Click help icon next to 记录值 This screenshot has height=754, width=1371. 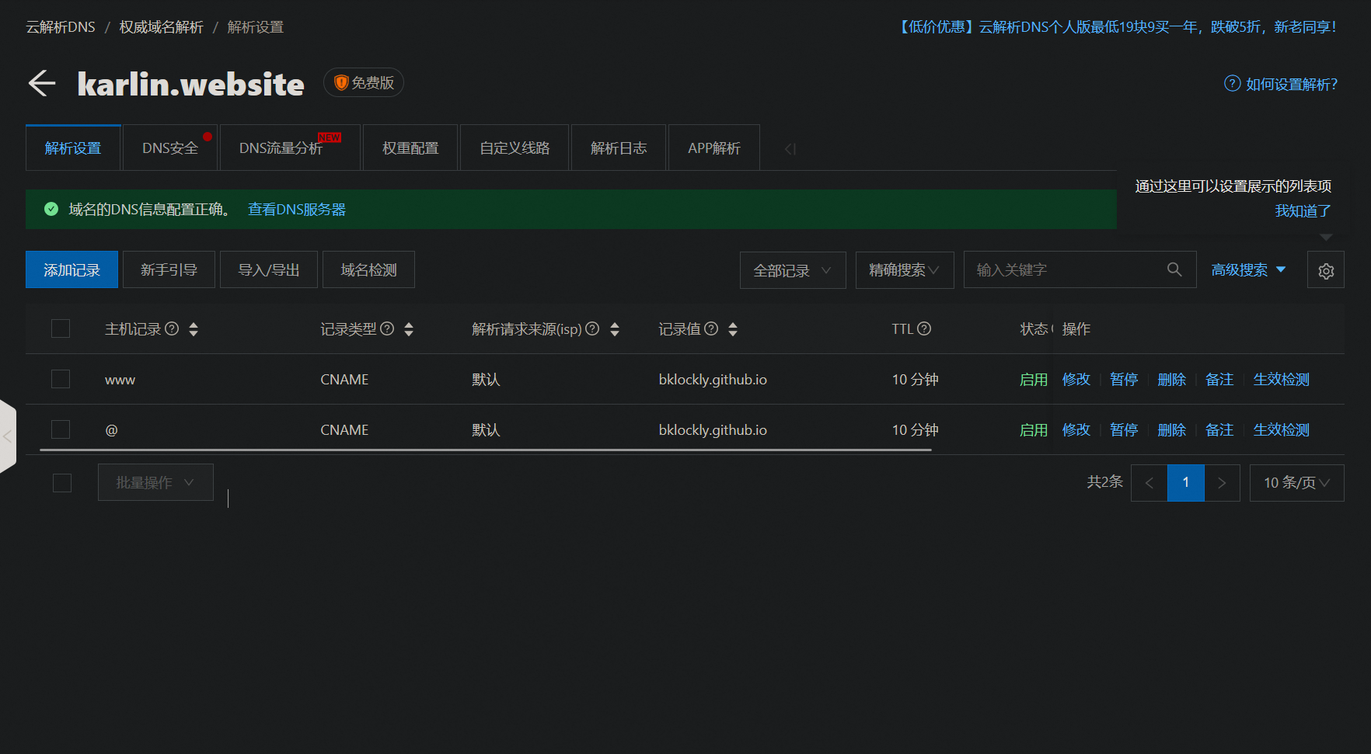[711, 328]
